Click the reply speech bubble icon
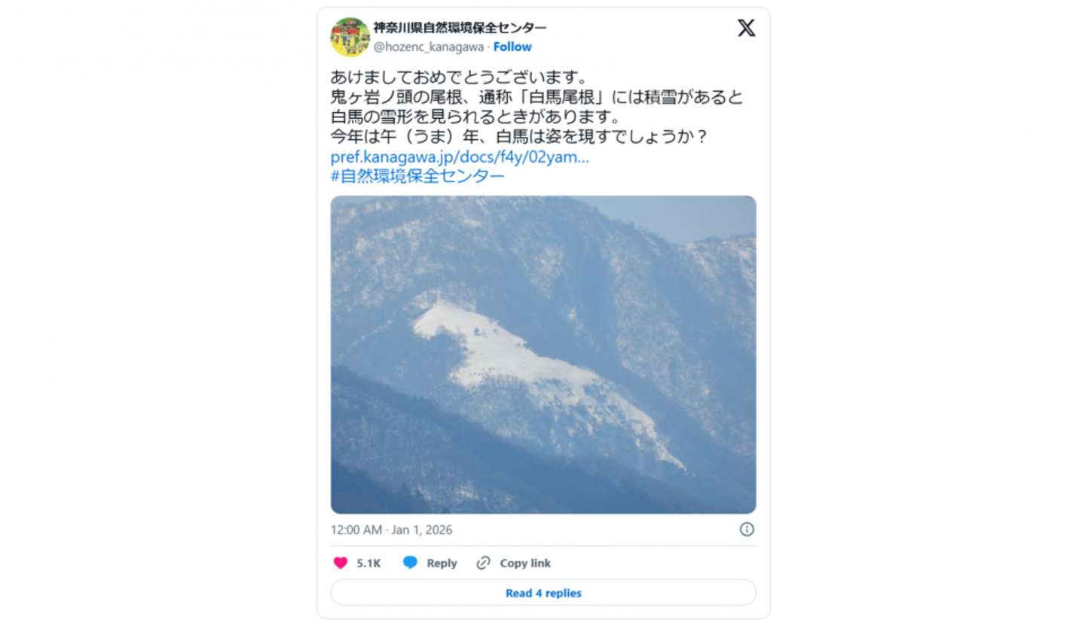The image size is (1085, 629). [410, 563]
